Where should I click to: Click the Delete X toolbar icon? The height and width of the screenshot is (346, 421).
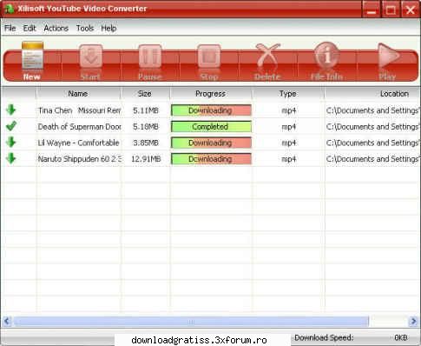click(x=268, y=57)
